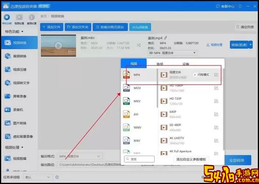
Task: Click 转换(极速) button
Action: coord(239,45)
